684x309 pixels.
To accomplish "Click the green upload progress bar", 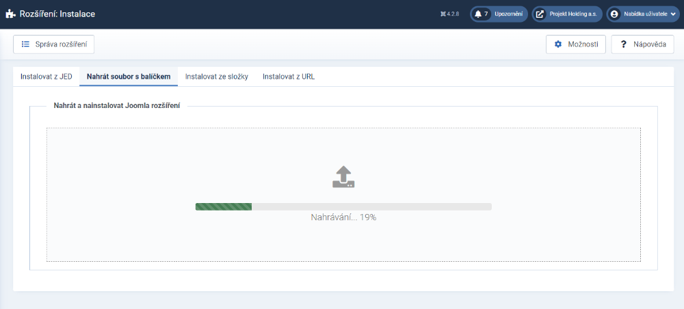I will (224, 206).
